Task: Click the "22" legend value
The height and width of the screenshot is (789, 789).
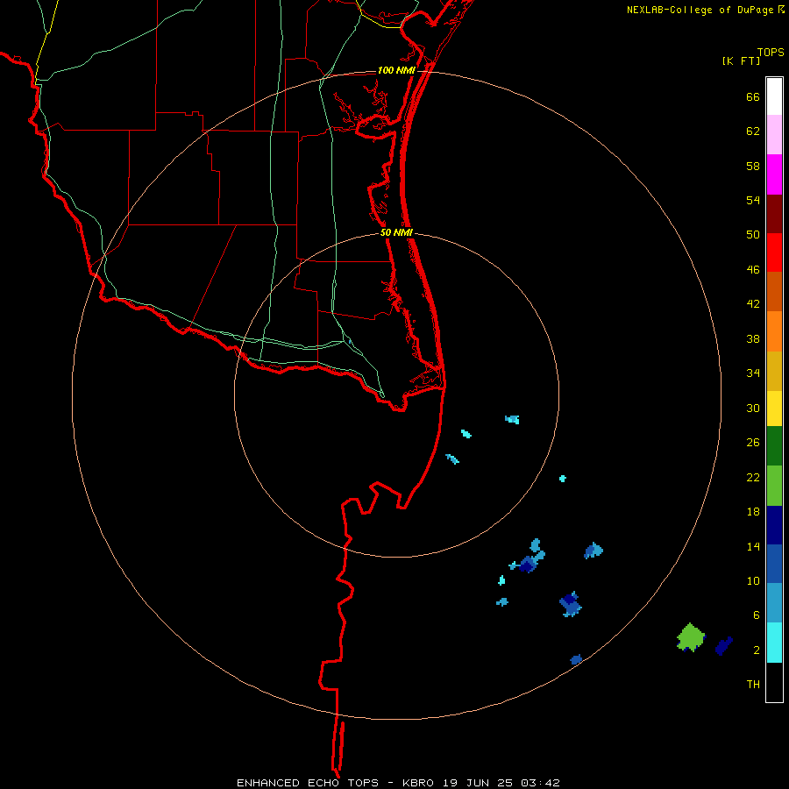Action: 753,478
